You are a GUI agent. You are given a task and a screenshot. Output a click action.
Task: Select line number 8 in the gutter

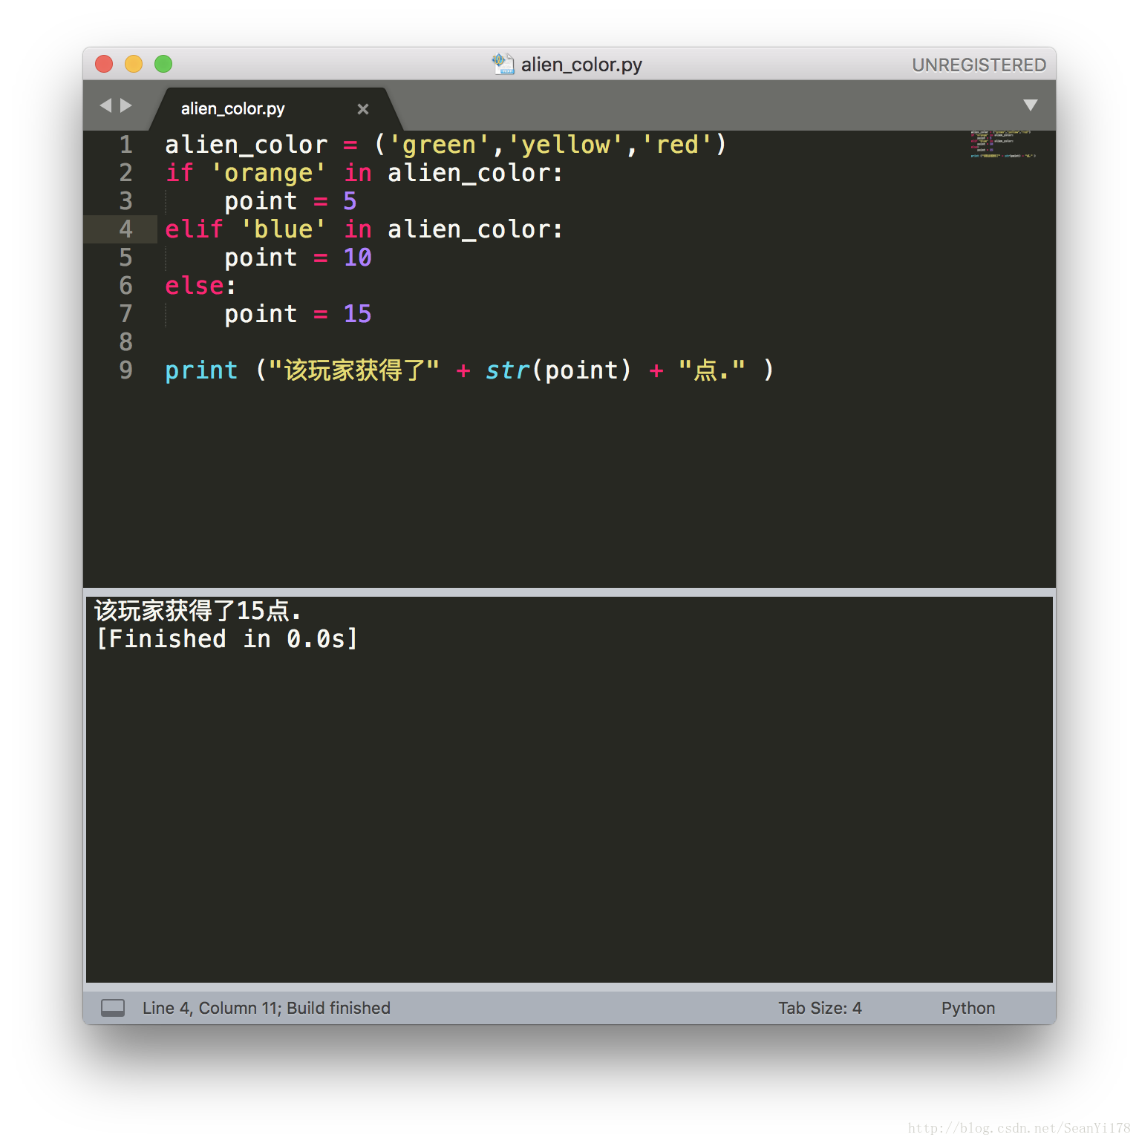pyautogui.click(x=126, y=342)
